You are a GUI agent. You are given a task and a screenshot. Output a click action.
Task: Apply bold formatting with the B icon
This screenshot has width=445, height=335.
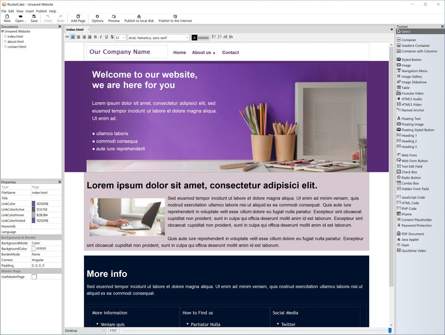pos(95,37)
